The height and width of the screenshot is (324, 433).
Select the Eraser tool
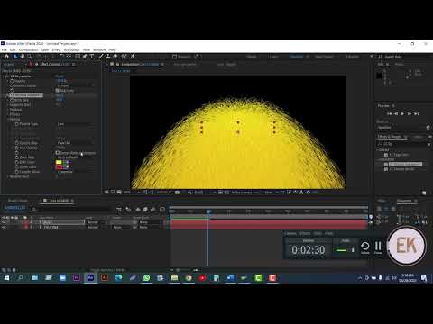coord(115,57)
